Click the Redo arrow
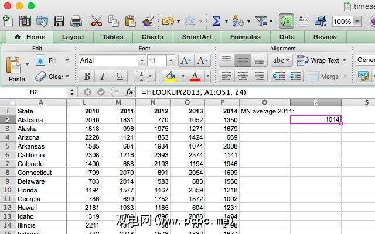 pos(190,22)
